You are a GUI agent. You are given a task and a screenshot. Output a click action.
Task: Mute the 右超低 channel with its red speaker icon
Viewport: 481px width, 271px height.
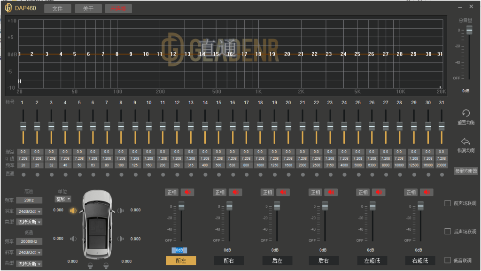(x=427, y=192)
